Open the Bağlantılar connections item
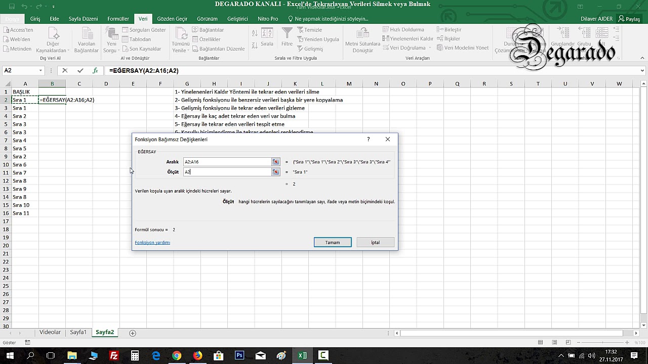The width and height of the screenshot is (648, 364). tap(208, 30)
